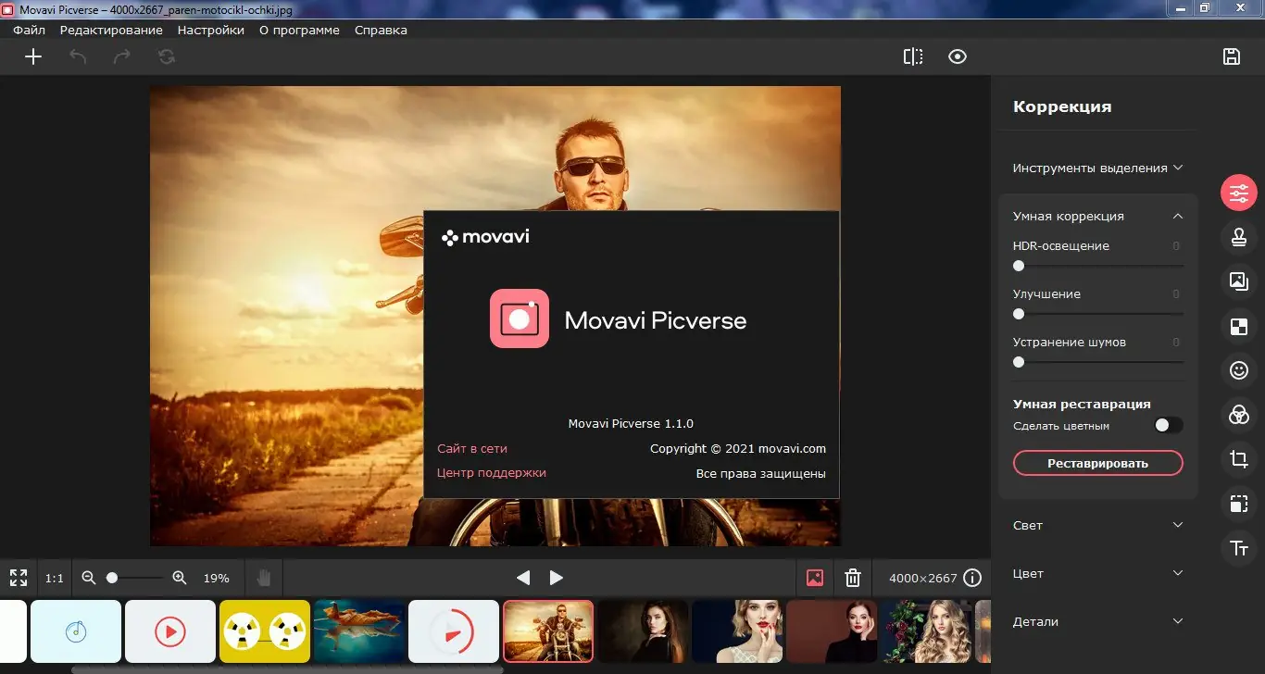
Task: Click the HDR-освещение slider handle
Action: tap(1019, 266)
